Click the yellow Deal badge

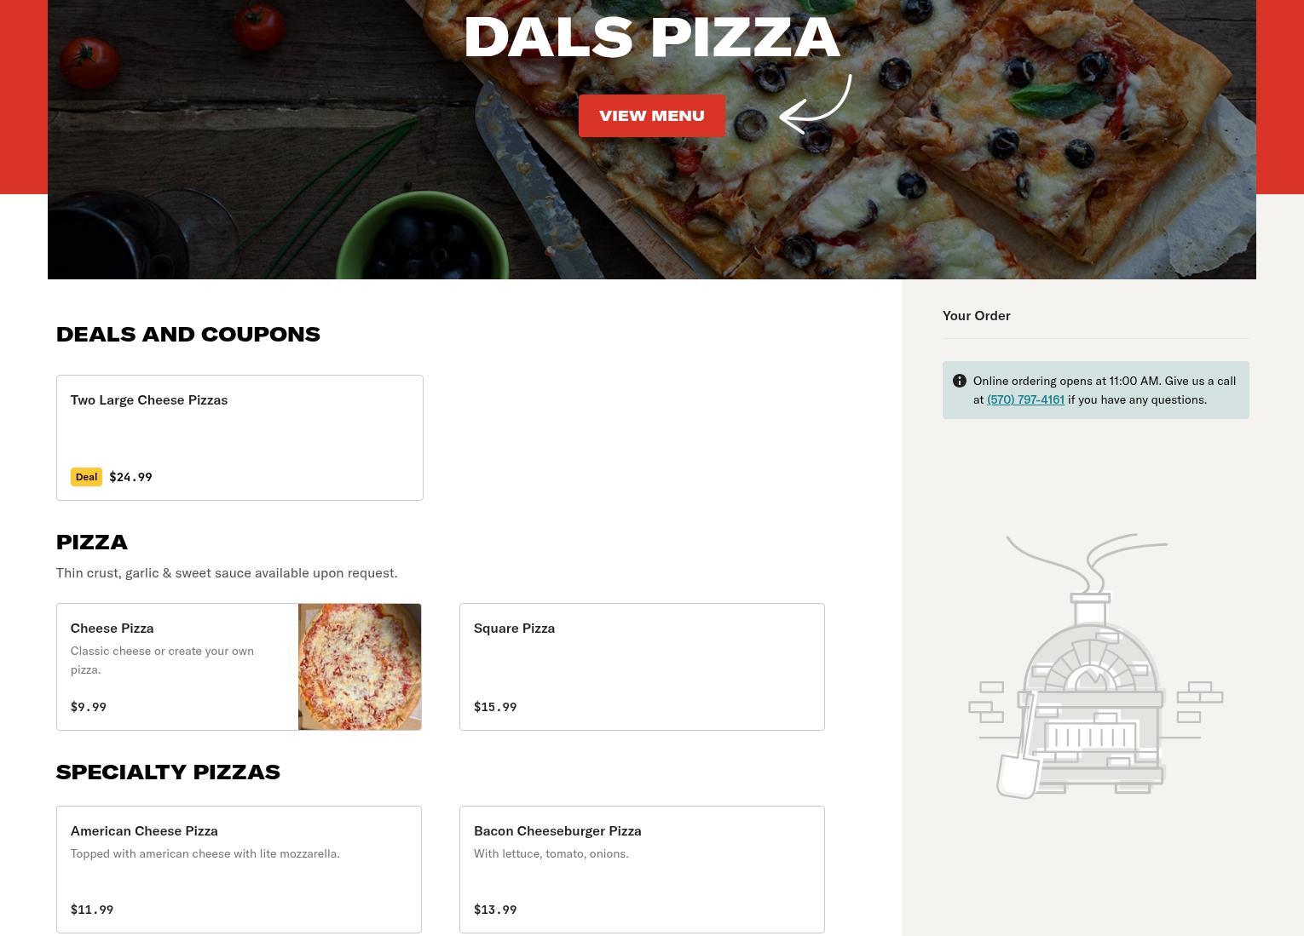click(x=86, y=477)
